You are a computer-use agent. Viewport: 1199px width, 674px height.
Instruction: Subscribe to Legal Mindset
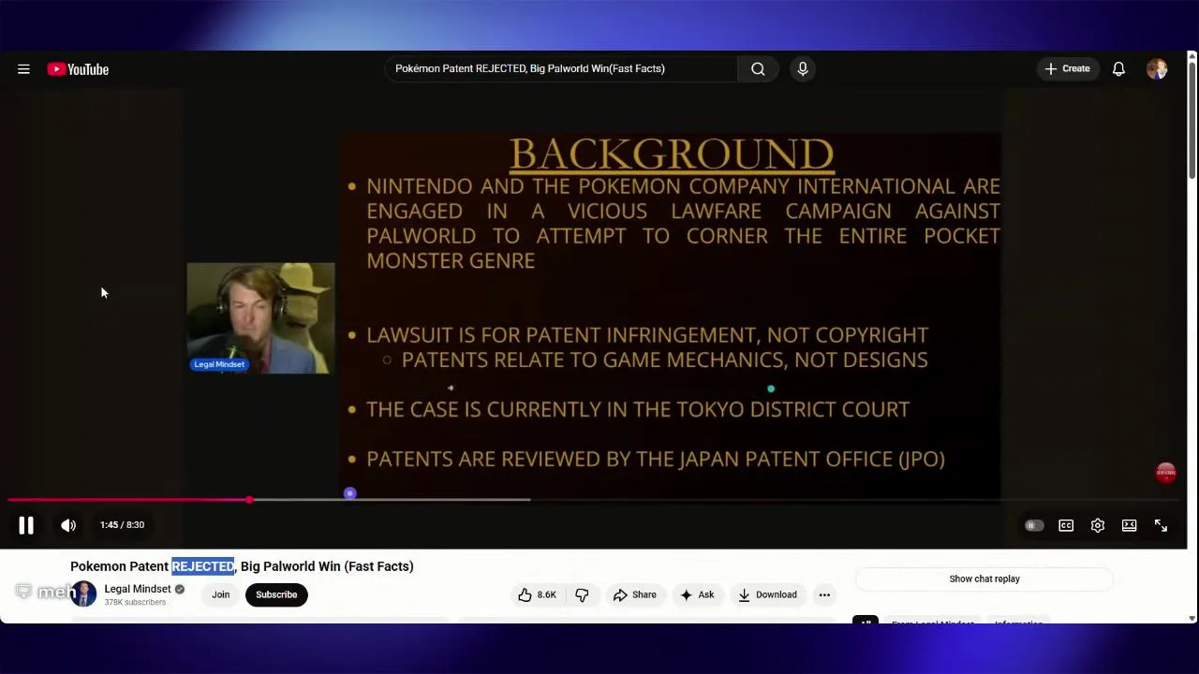[x=276, y=594]
